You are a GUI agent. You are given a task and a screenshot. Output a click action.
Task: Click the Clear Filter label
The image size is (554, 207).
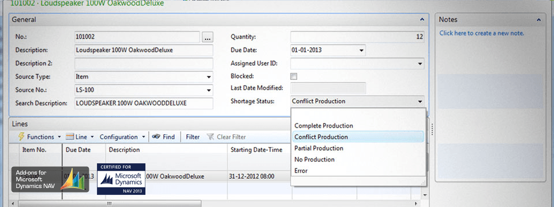231,137
